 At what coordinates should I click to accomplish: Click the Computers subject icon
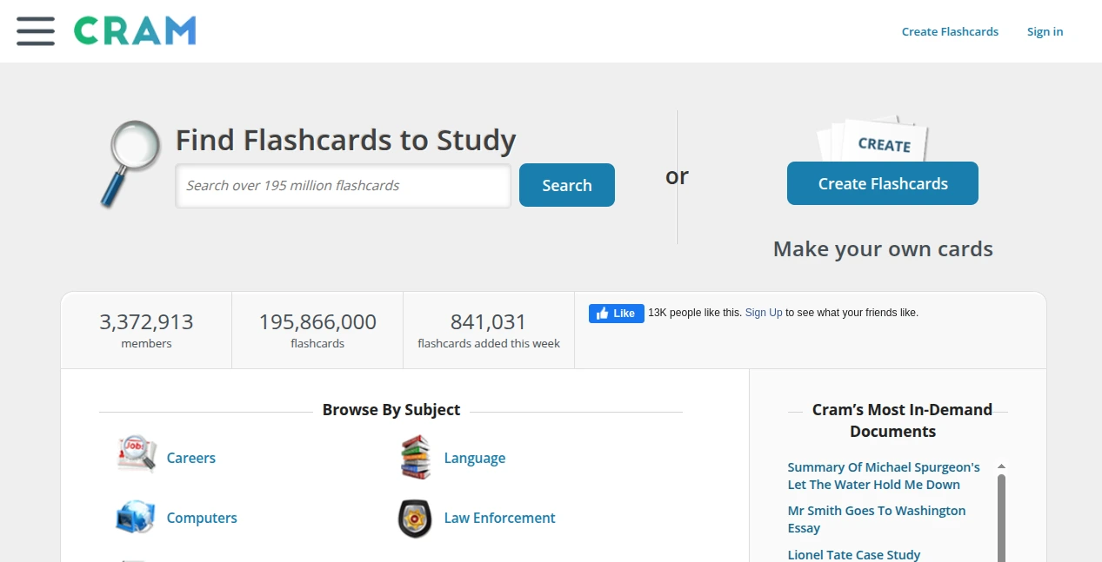pyautogui.click(x=136, y=517)
